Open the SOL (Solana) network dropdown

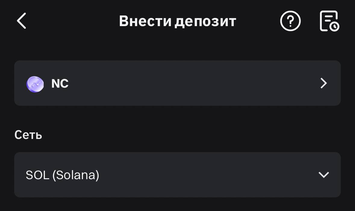pos(177,175)
